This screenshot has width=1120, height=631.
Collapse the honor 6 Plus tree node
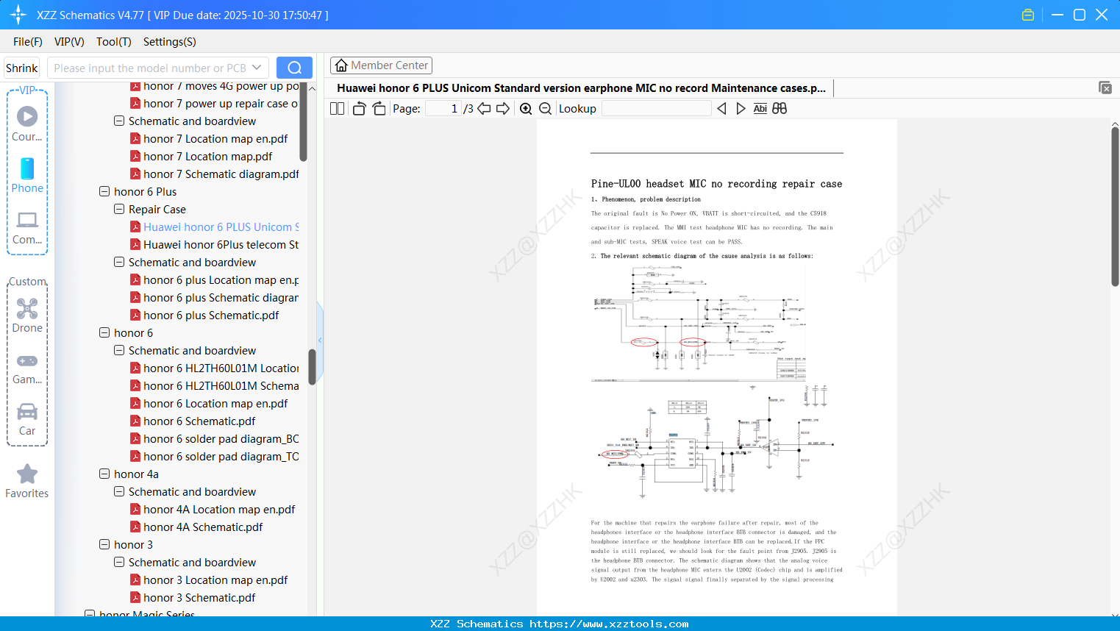(104, 192)
